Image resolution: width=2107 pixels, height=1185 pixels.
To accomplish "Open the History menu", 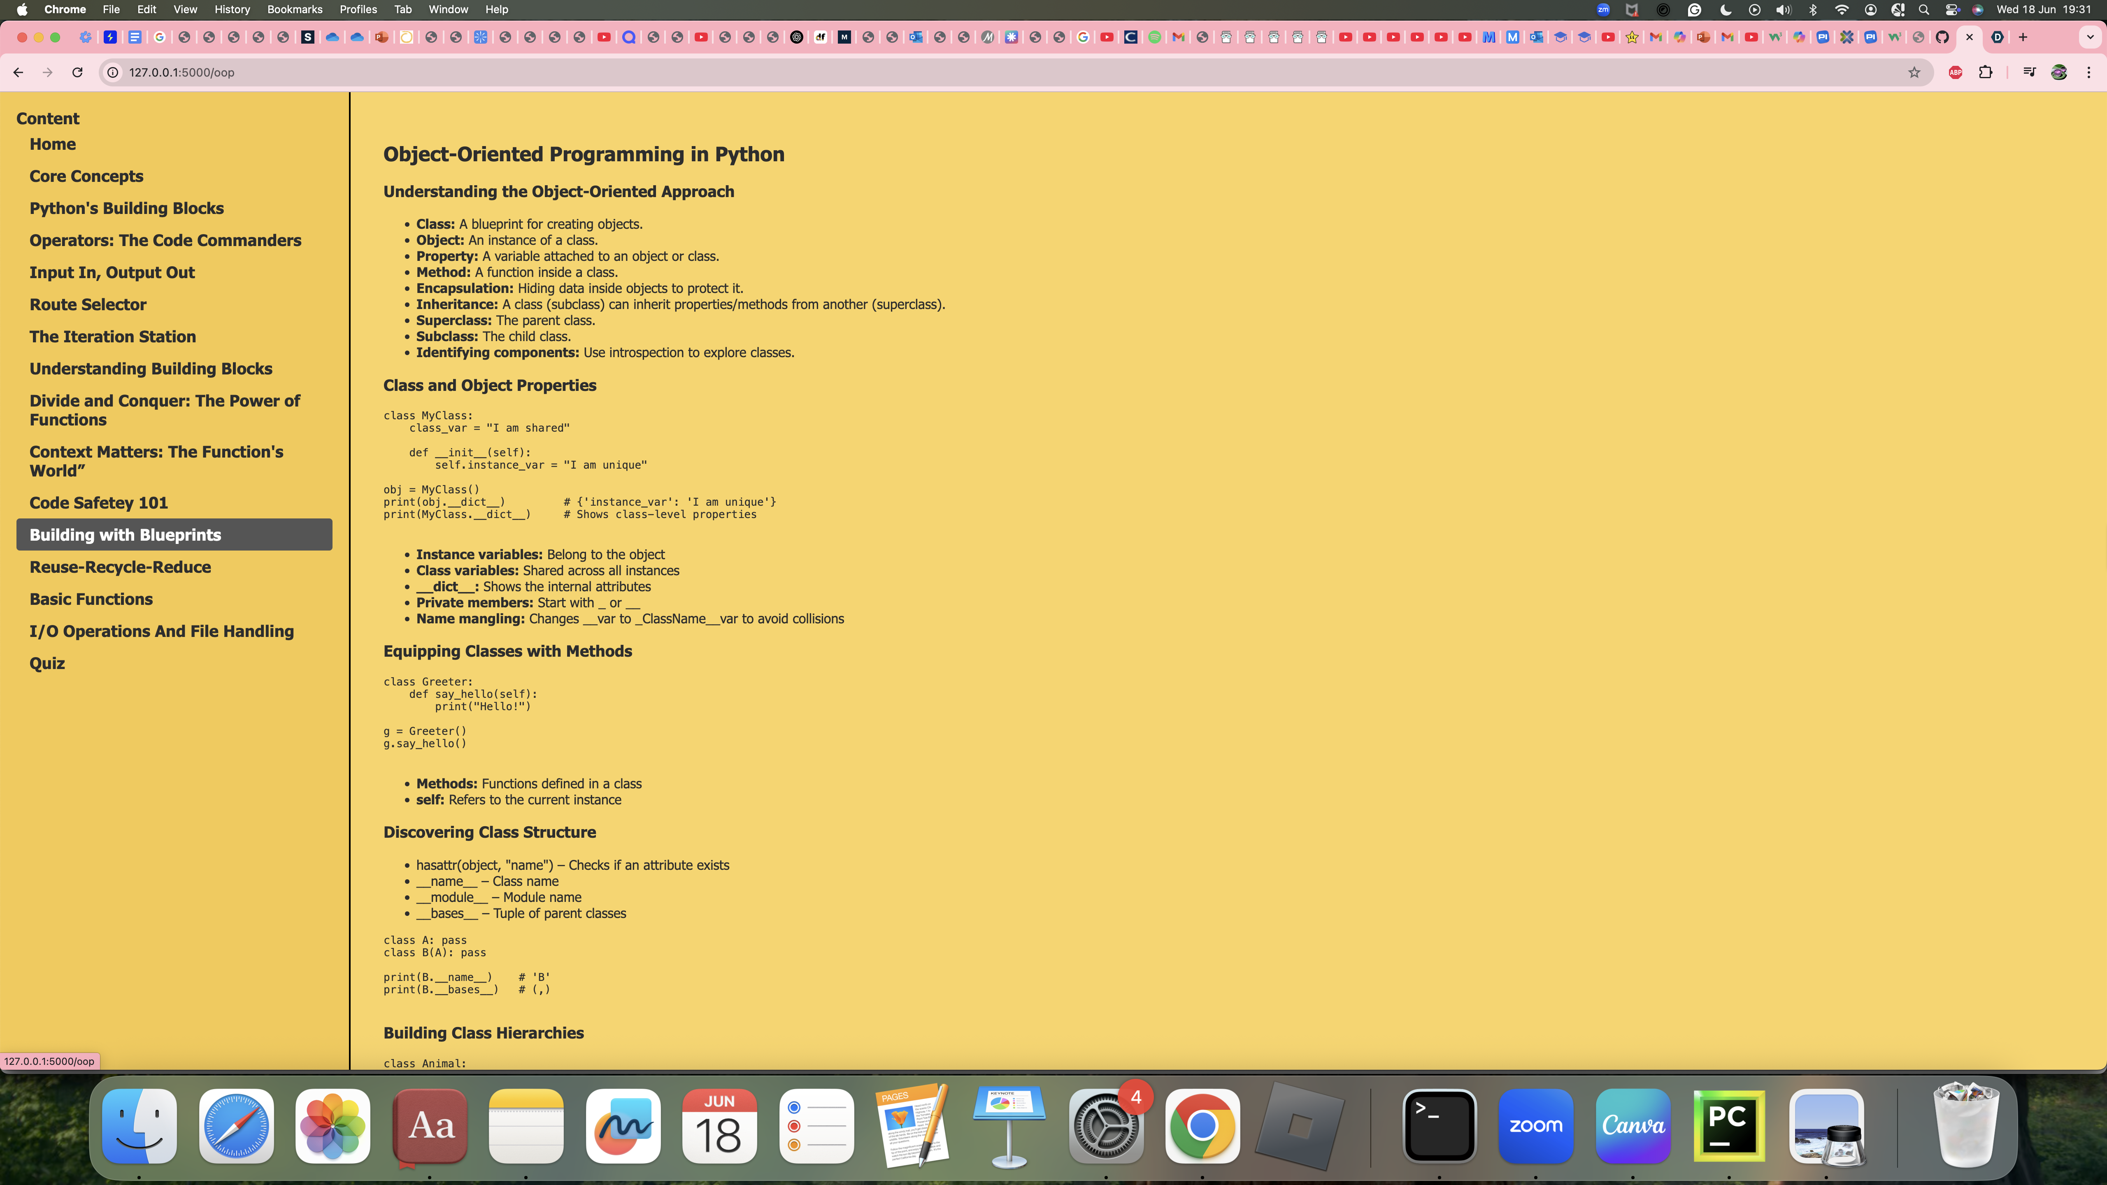I will (x=231, y=9).
